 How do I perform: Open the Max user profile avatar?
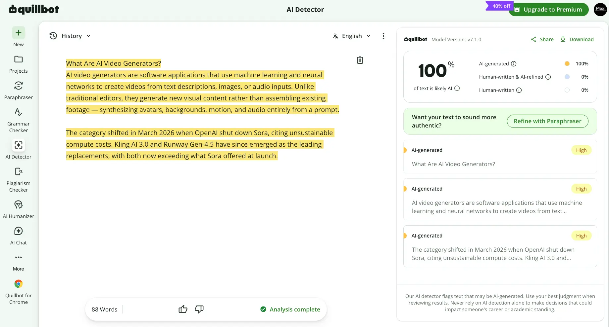click(x=600, y=9)
